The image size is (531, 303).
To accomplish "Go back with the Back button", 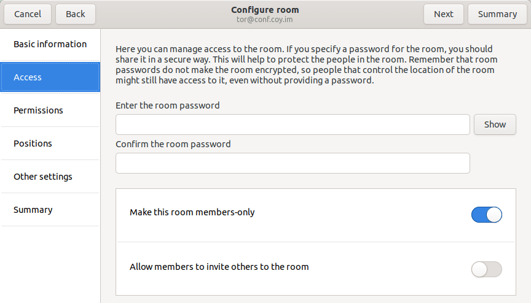I will 76,14.
